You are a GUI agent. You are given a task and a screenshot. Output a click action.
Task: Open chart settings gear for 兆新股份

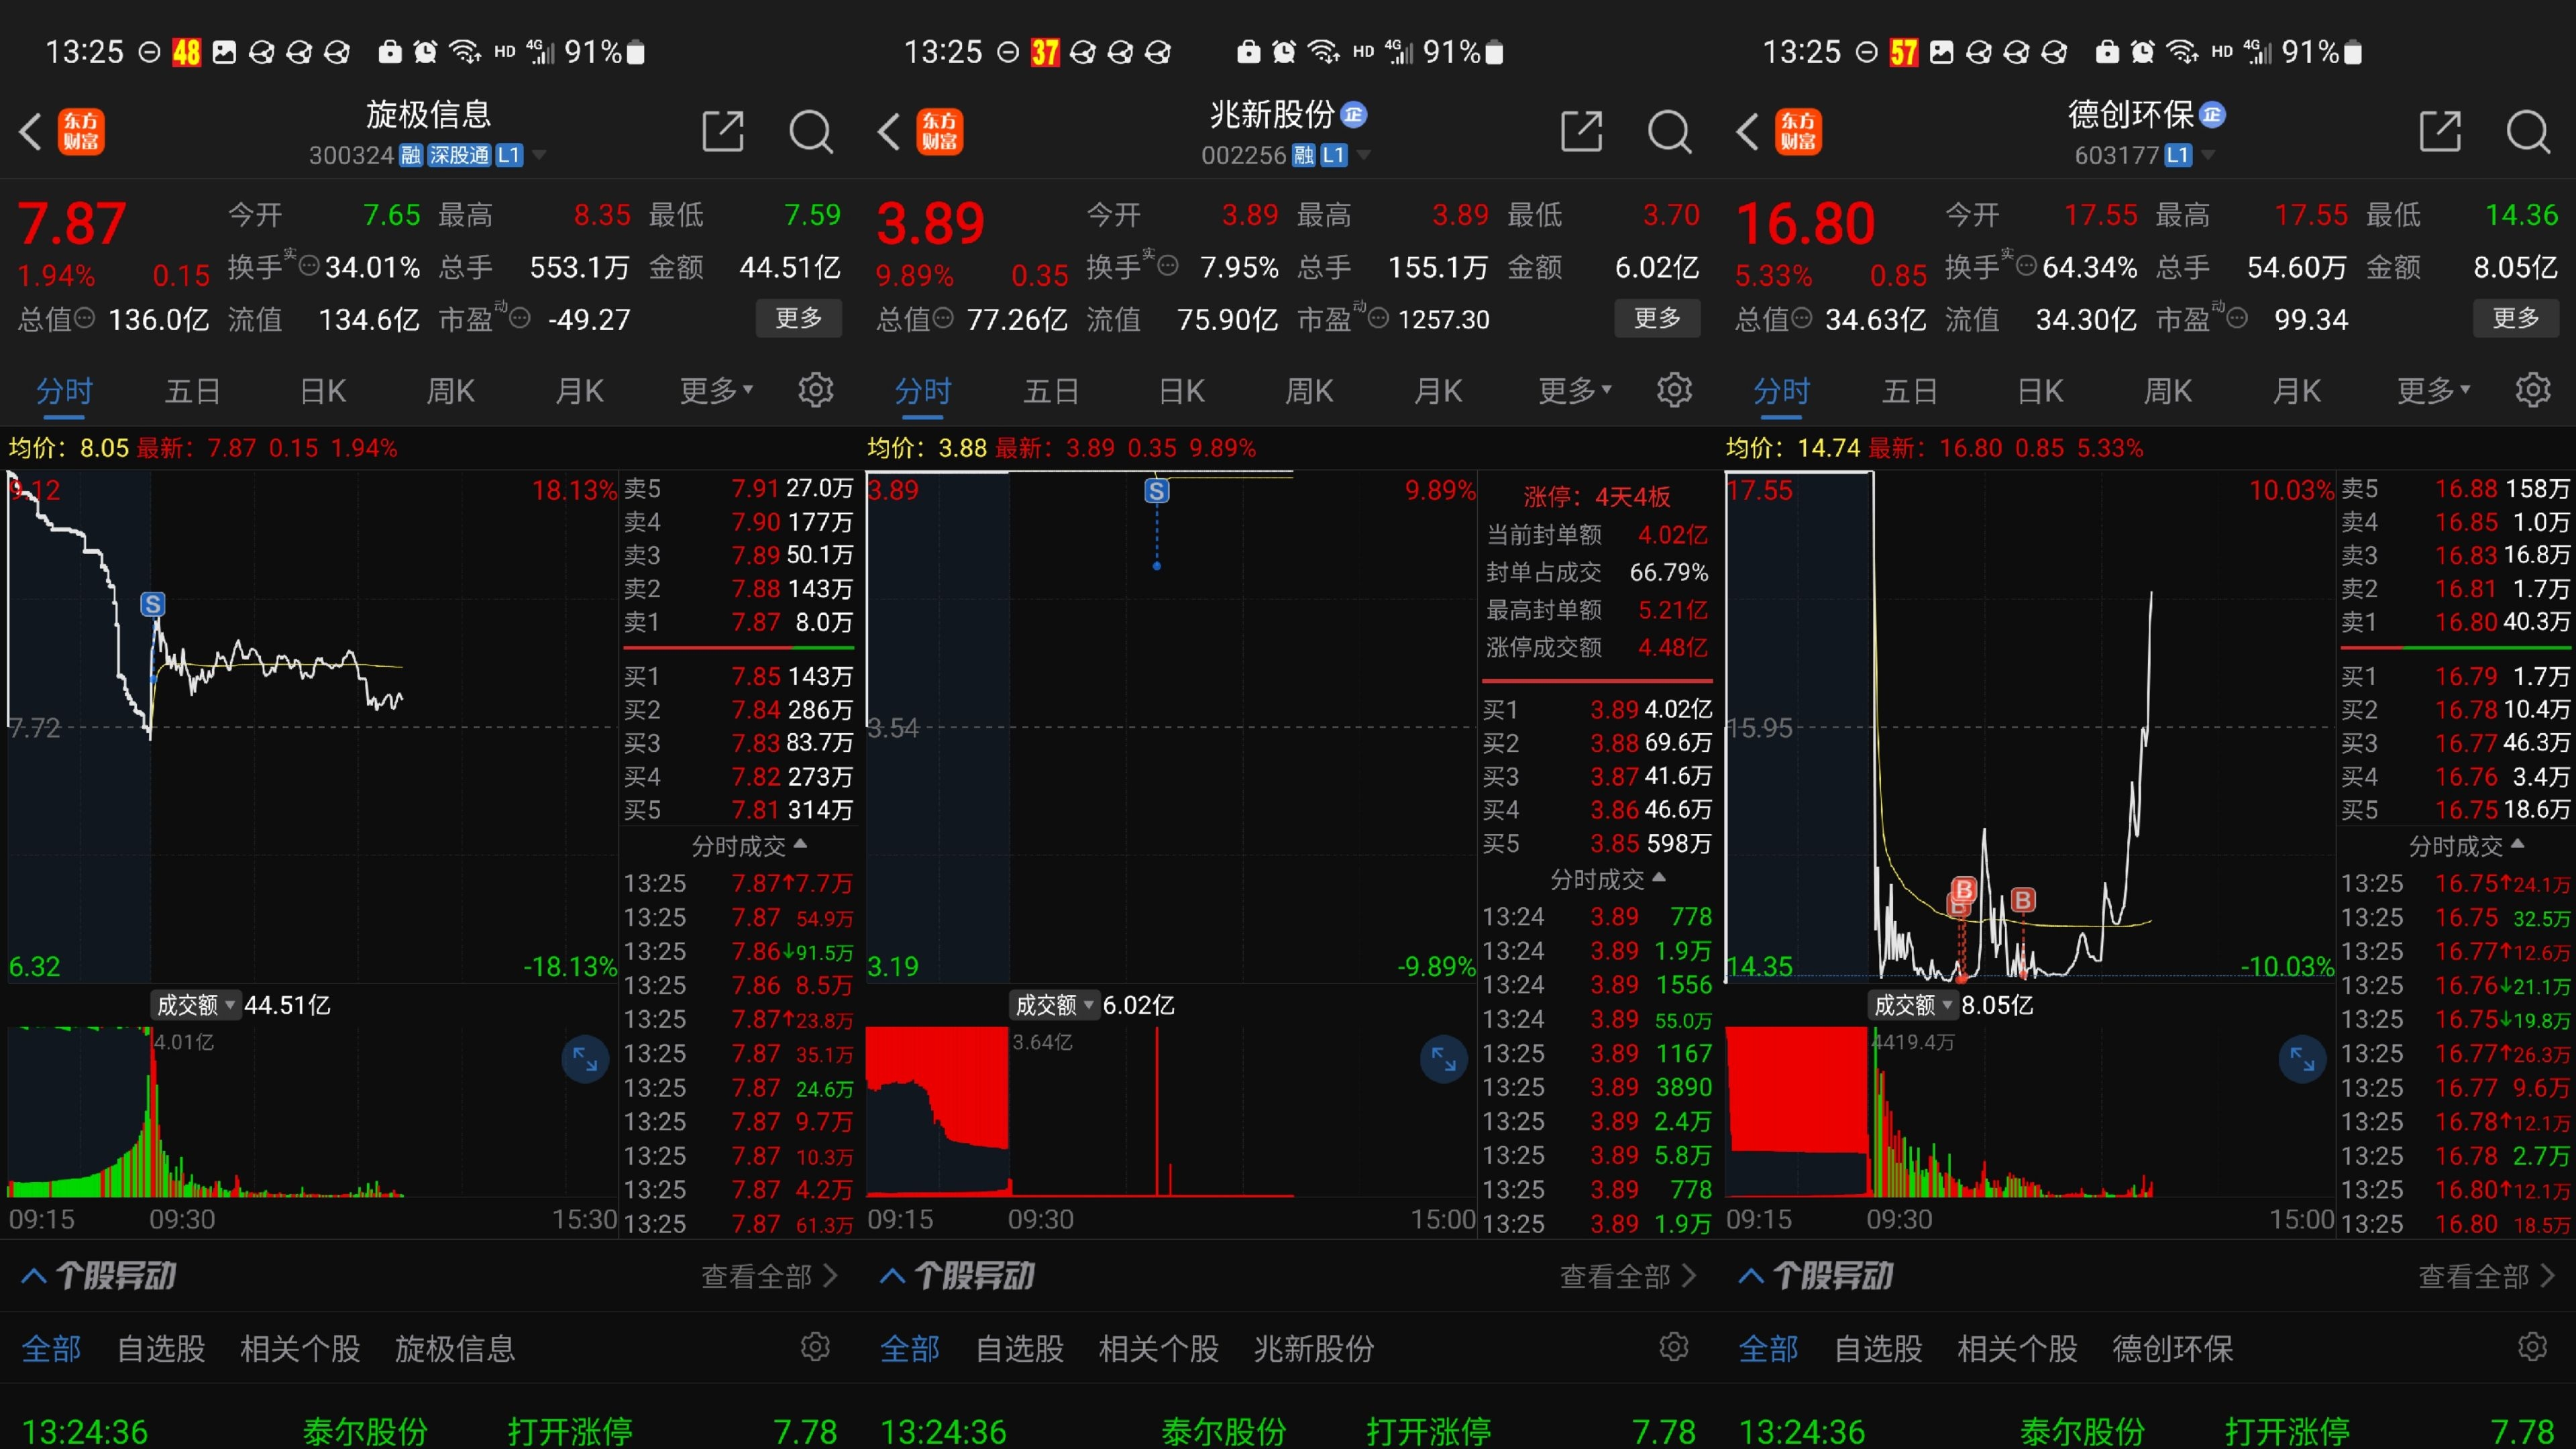(x=1674, y=390)
